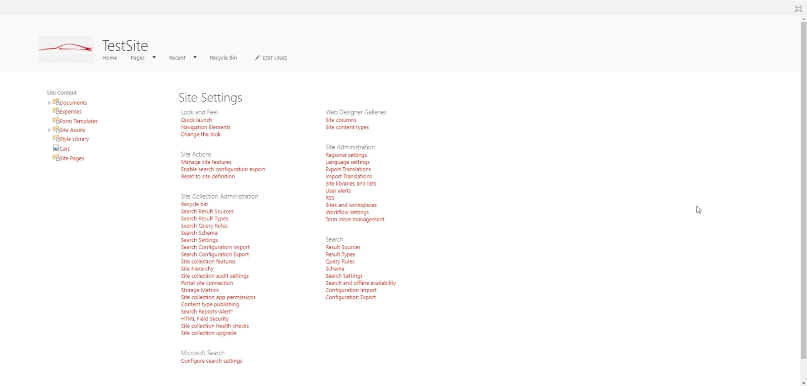
Task: Expand the Site Assets tree node
Action: pyautogui.click(x=49, y=130)
